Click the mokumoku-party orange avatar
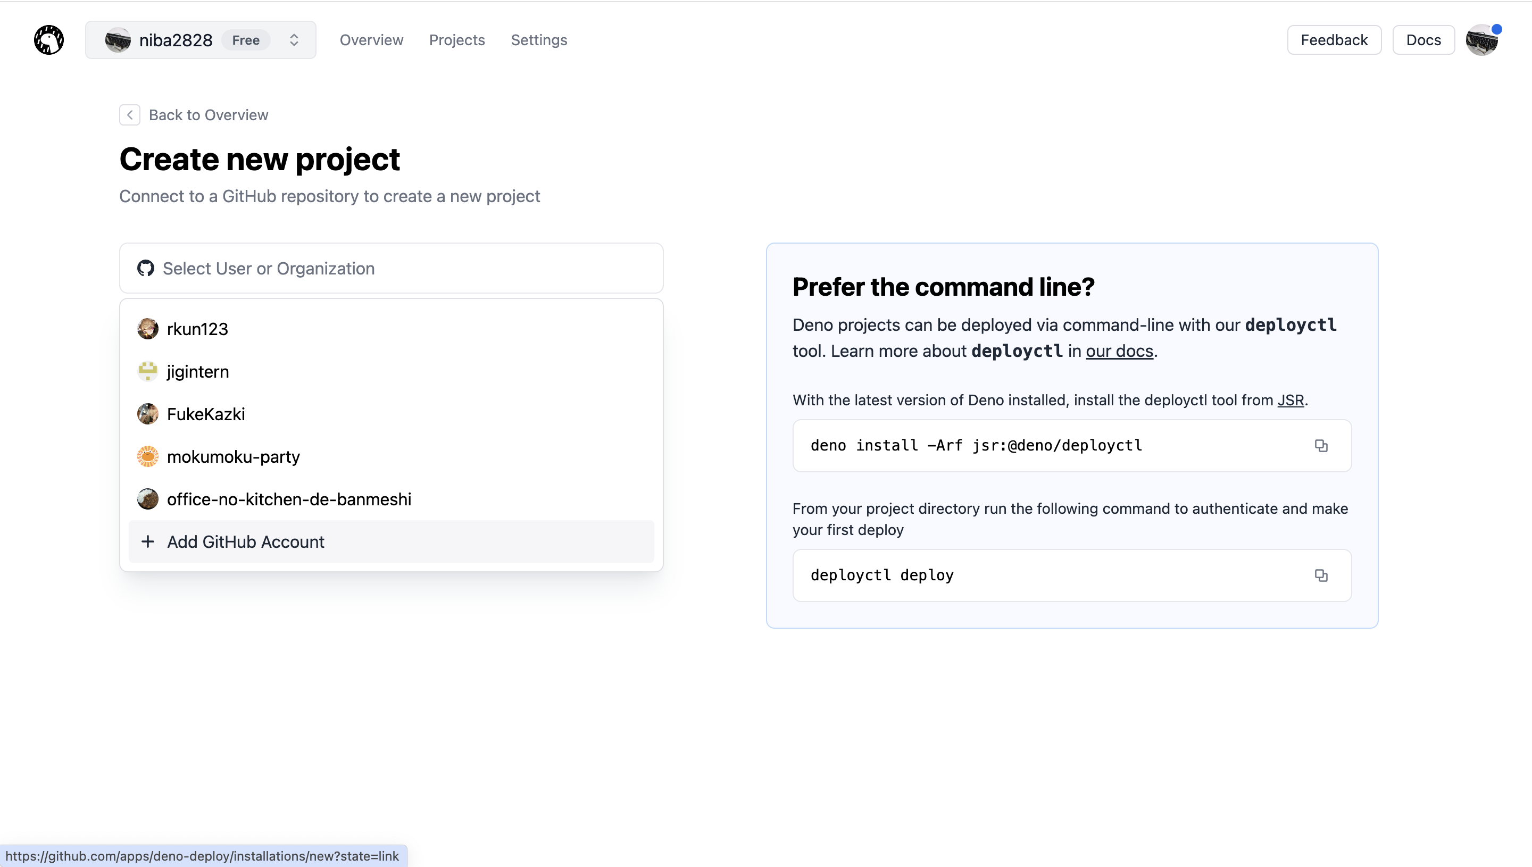This screenshot has width=1532, height=867. [x=148, y=457]
